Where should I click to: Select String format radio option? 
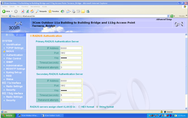click(x=97, y=107)
